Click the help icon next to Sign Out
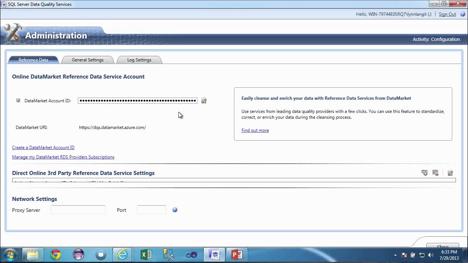 click(x=463, y=14)
